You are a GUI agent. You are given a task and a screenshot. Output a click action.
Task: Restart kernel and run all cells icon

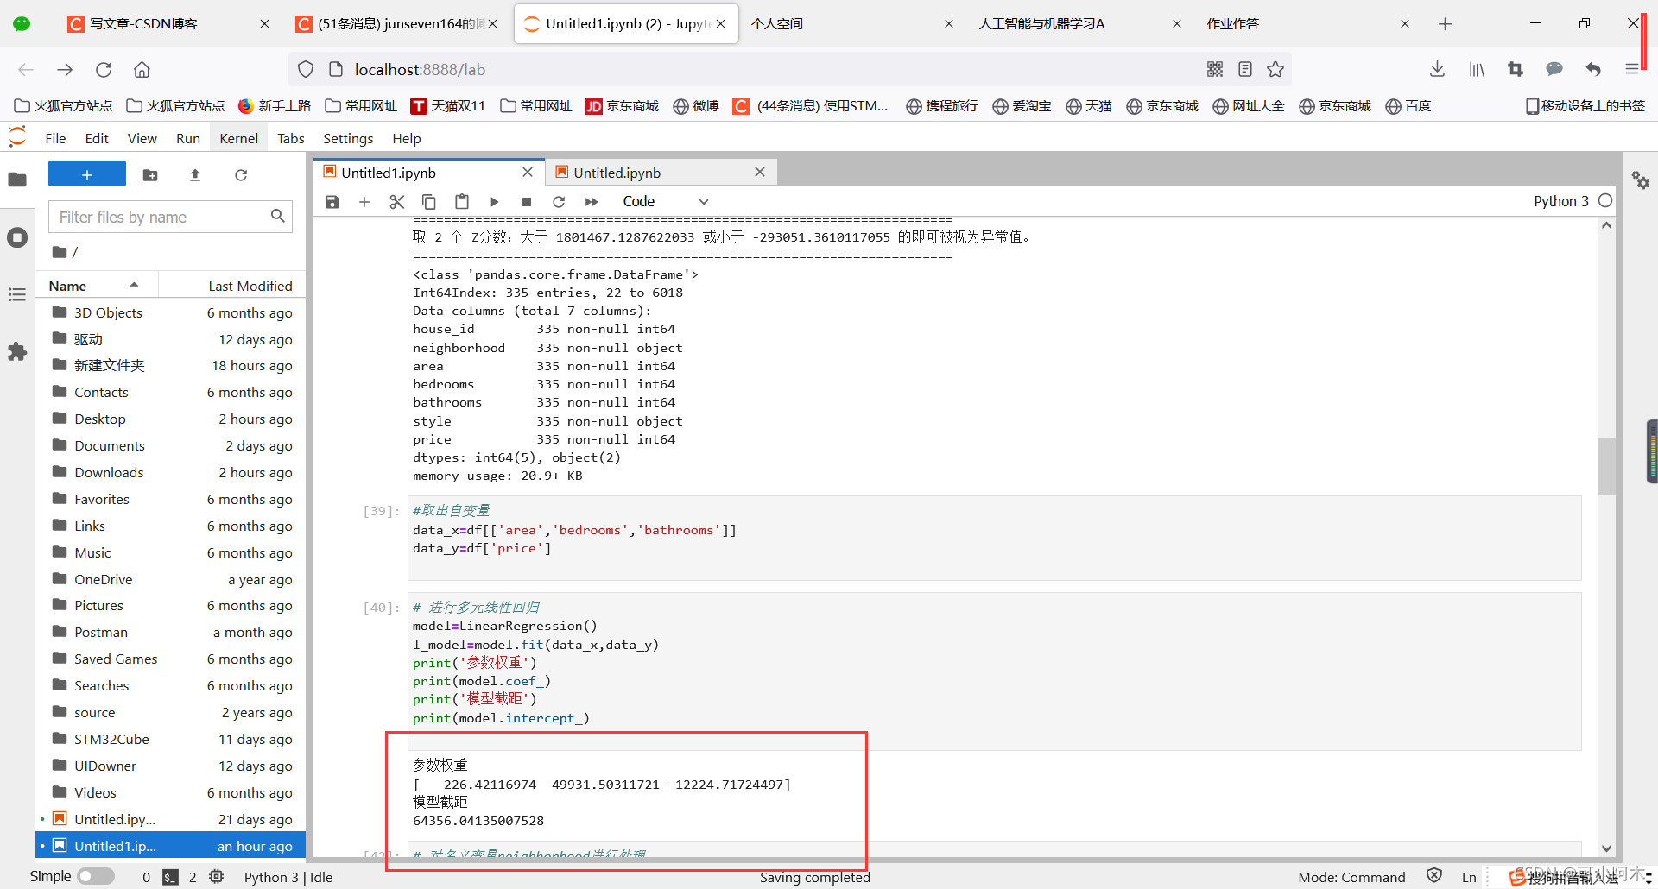(592, 202)
